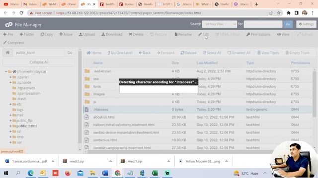This screenshot has height=178, width=318.
Task: Click the Download toolbar button
Action: [112, 34]
